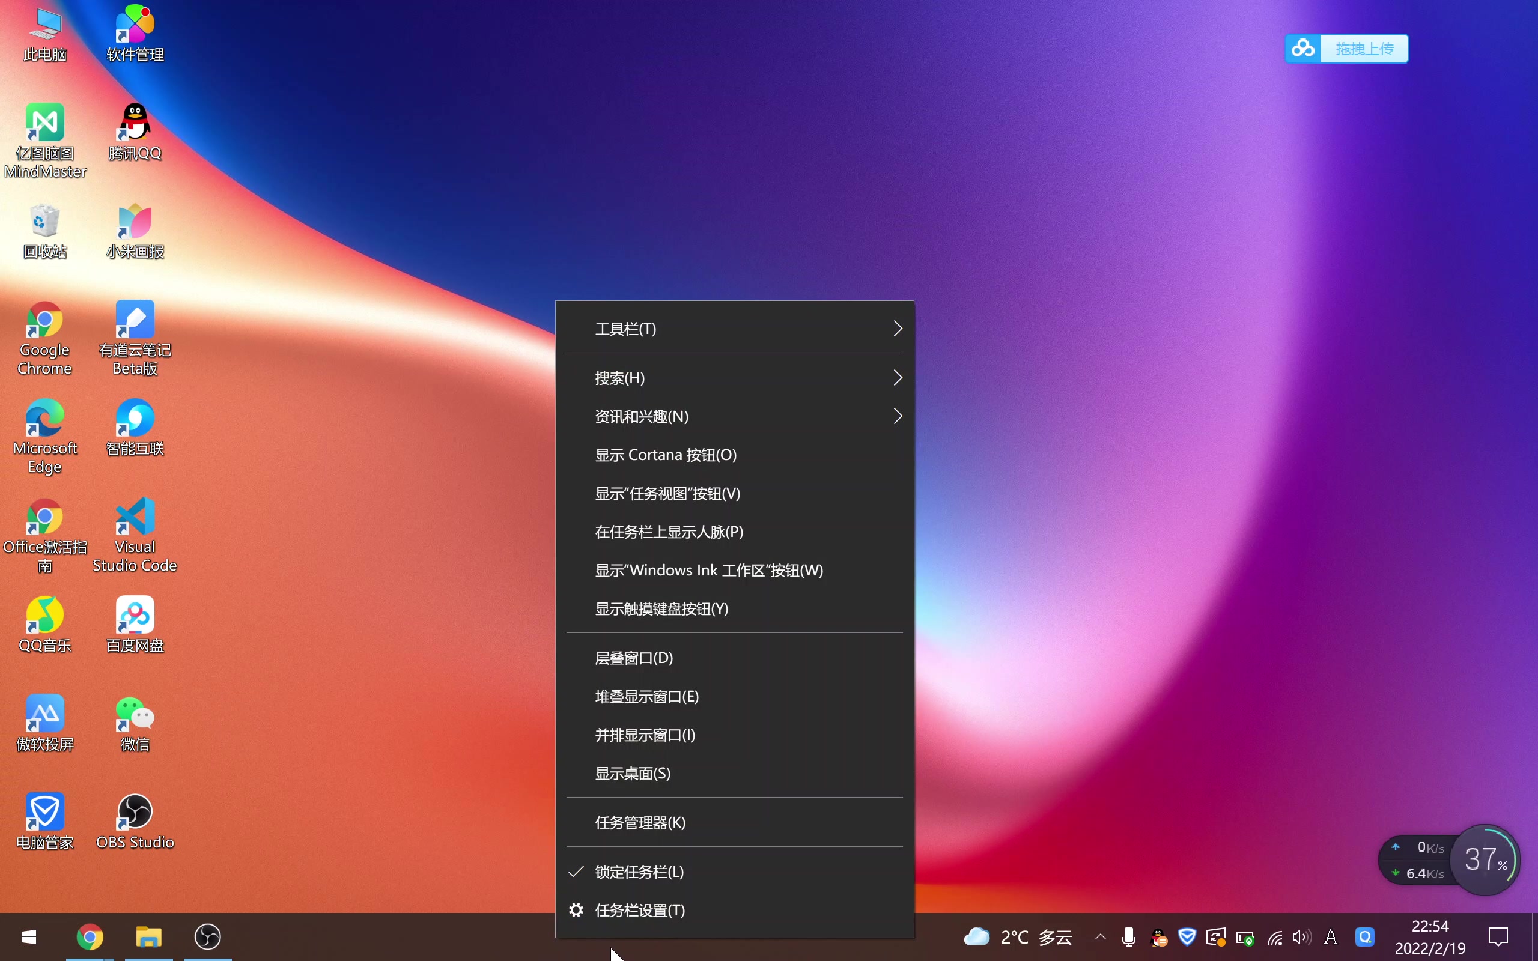Screen dimensions: 1538x961
Task: Click the microphone icon in the system tray
Action: point(1128,937)
